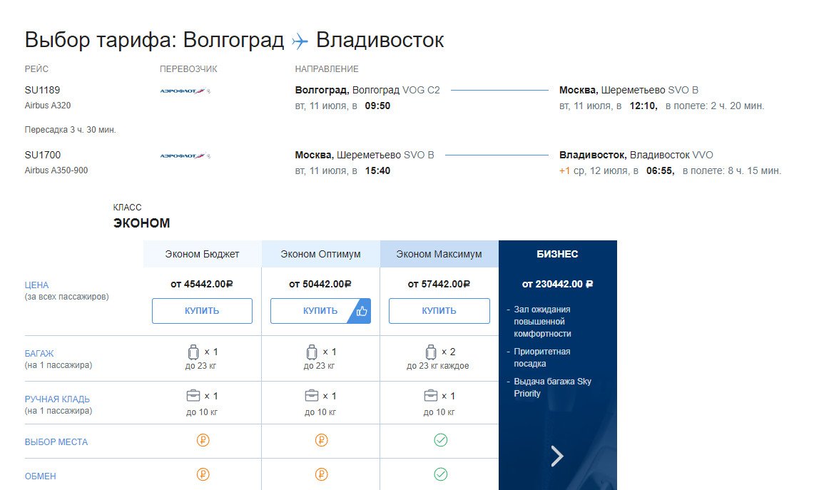The height and width of the screenshot is (490, 819).
Task: Click the Aeroflot logo for flight SU1189
Action: point(185,91)
